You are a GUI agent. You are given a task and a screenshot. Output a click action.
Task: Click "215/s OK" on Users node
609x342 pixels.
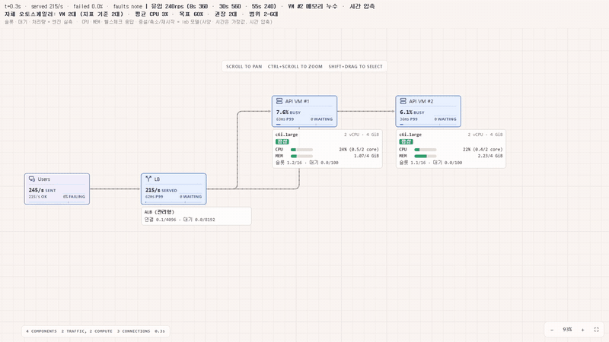(37, 197)
